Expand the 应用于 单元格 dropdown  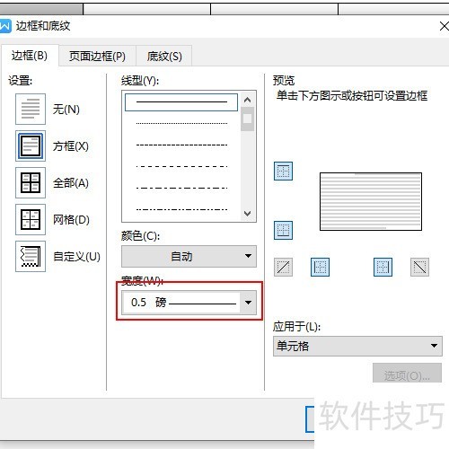(x=357, y=346)
